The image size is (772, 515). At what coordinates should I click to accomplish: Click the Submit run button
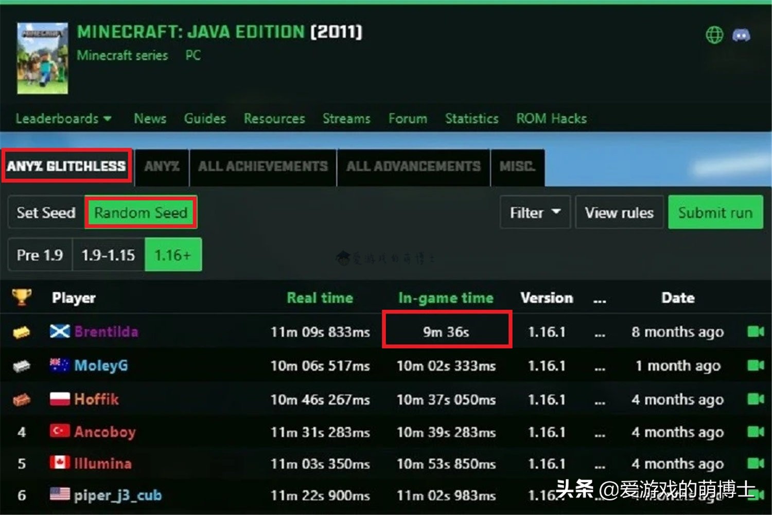click(x=715, y=212)
